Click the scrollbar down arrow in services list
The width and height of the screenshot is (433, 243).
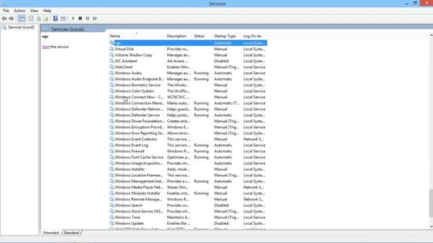(x=431, y=227)
